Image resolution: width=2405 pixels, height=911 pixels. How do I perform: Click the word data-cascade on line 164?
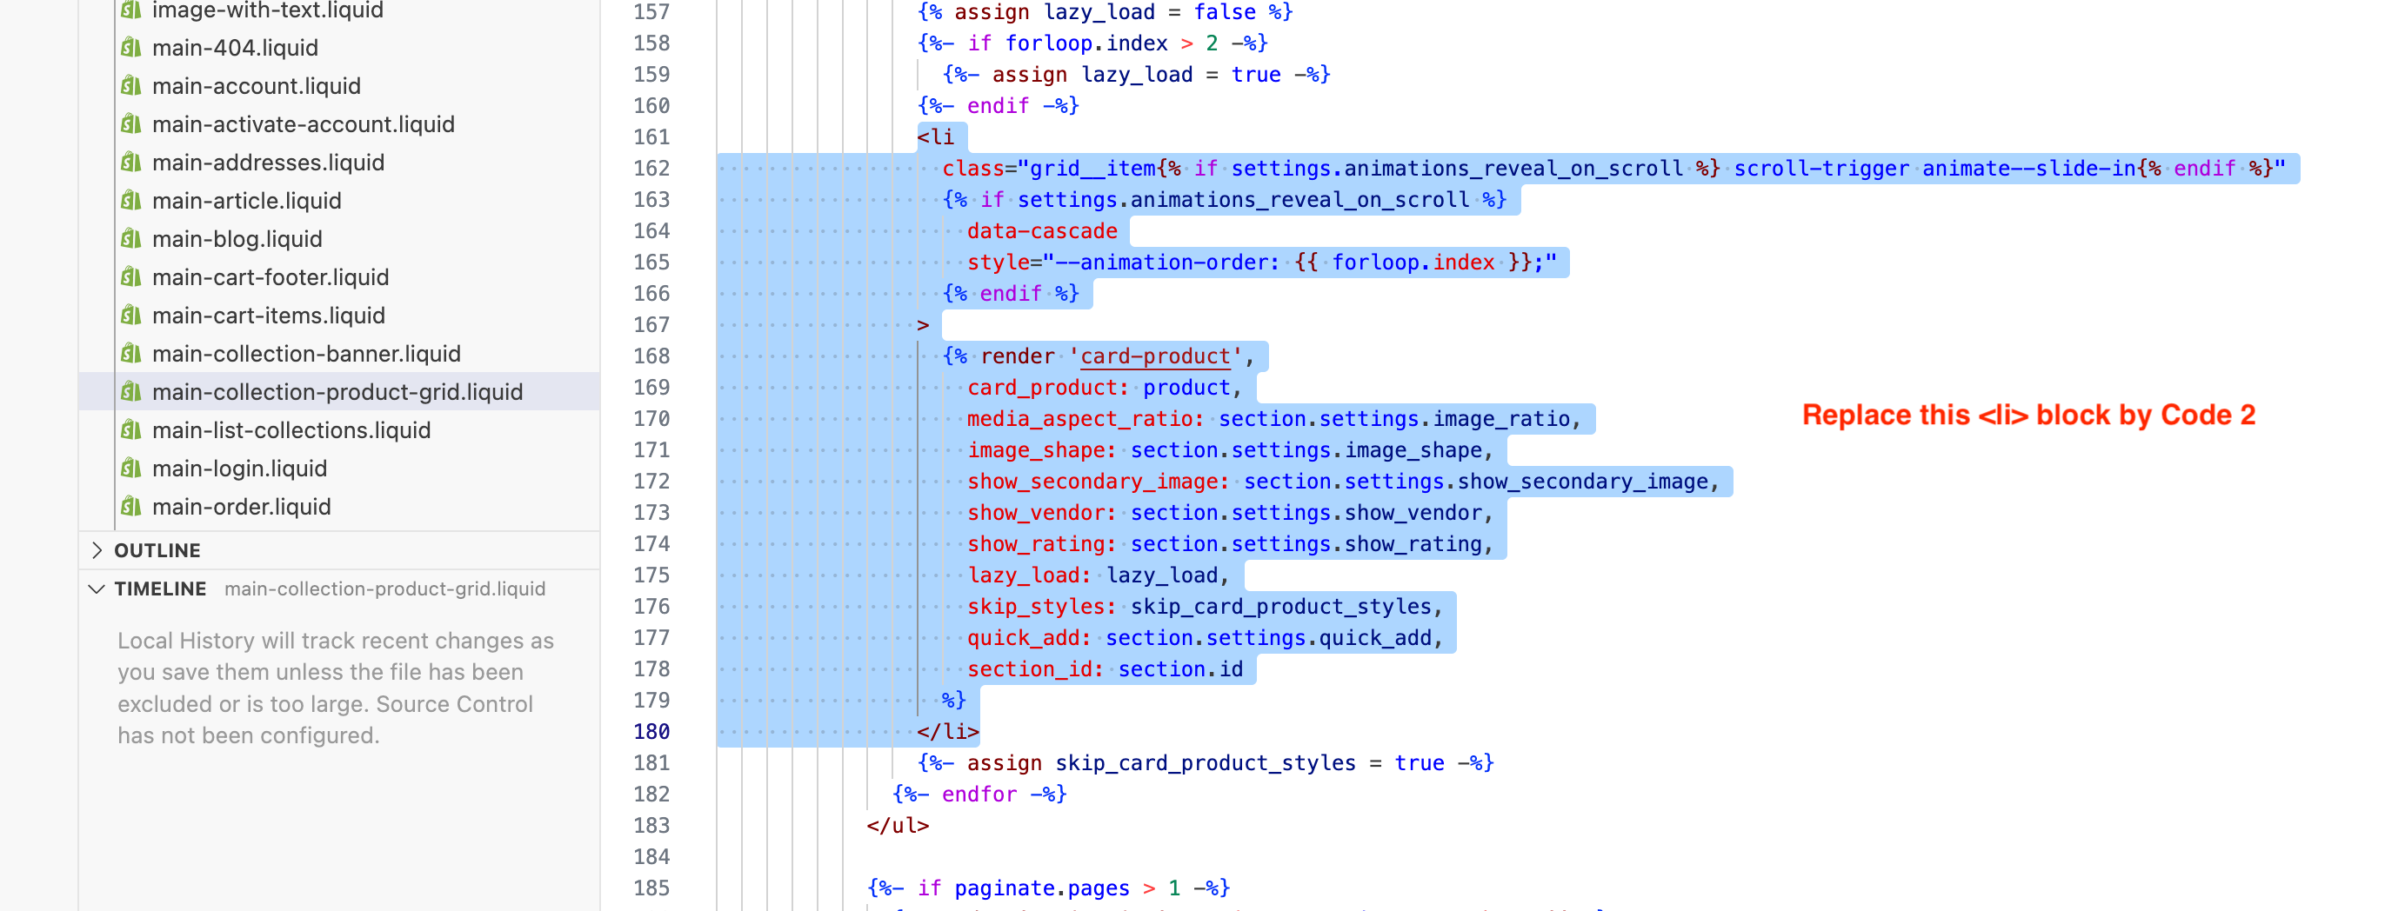coord(1043,230)
